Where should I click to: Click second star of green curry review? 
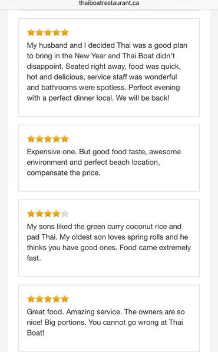pyautogui.click(x=39, y=214)
